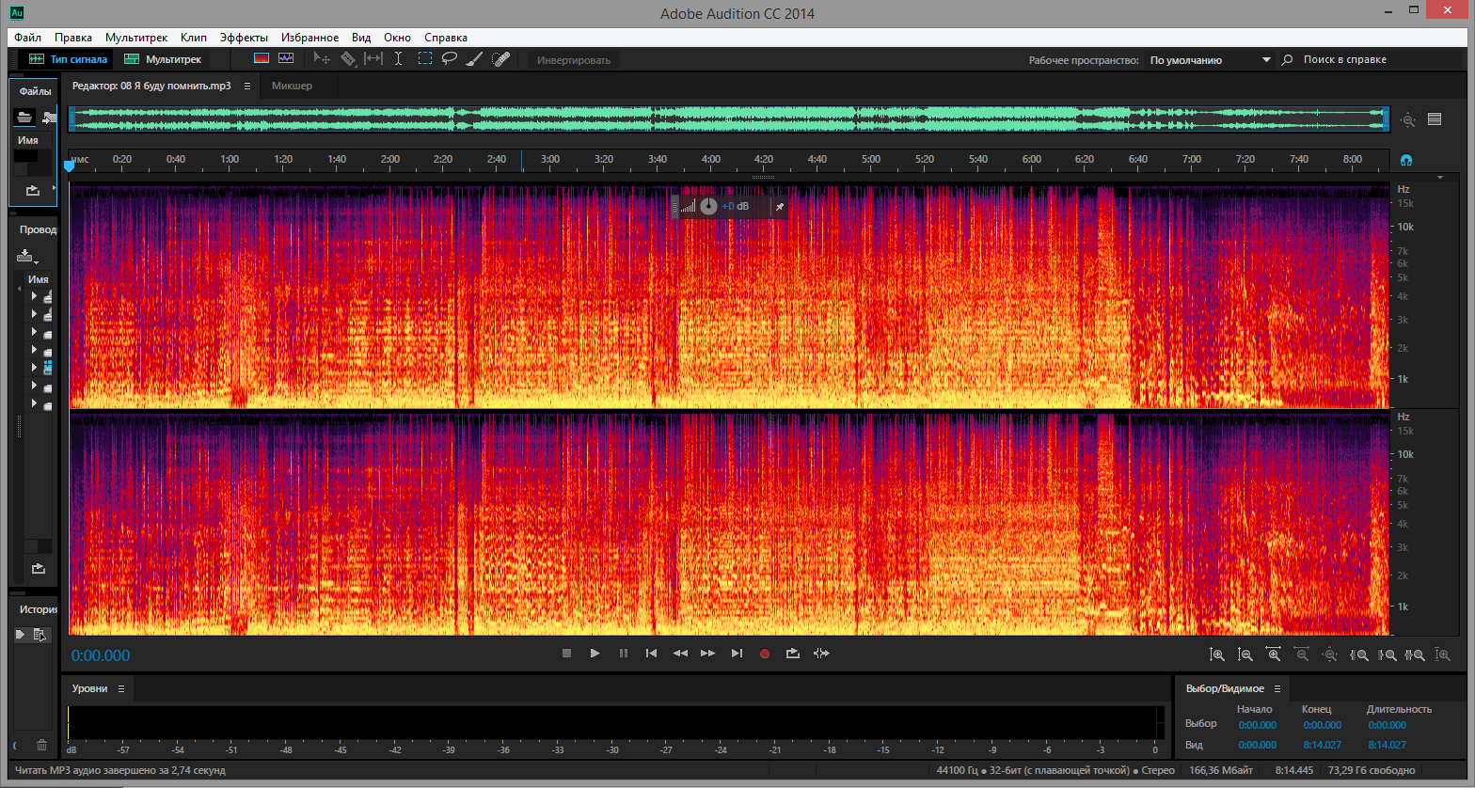
Task: Click the История panel tab
Action: [38, 609]
